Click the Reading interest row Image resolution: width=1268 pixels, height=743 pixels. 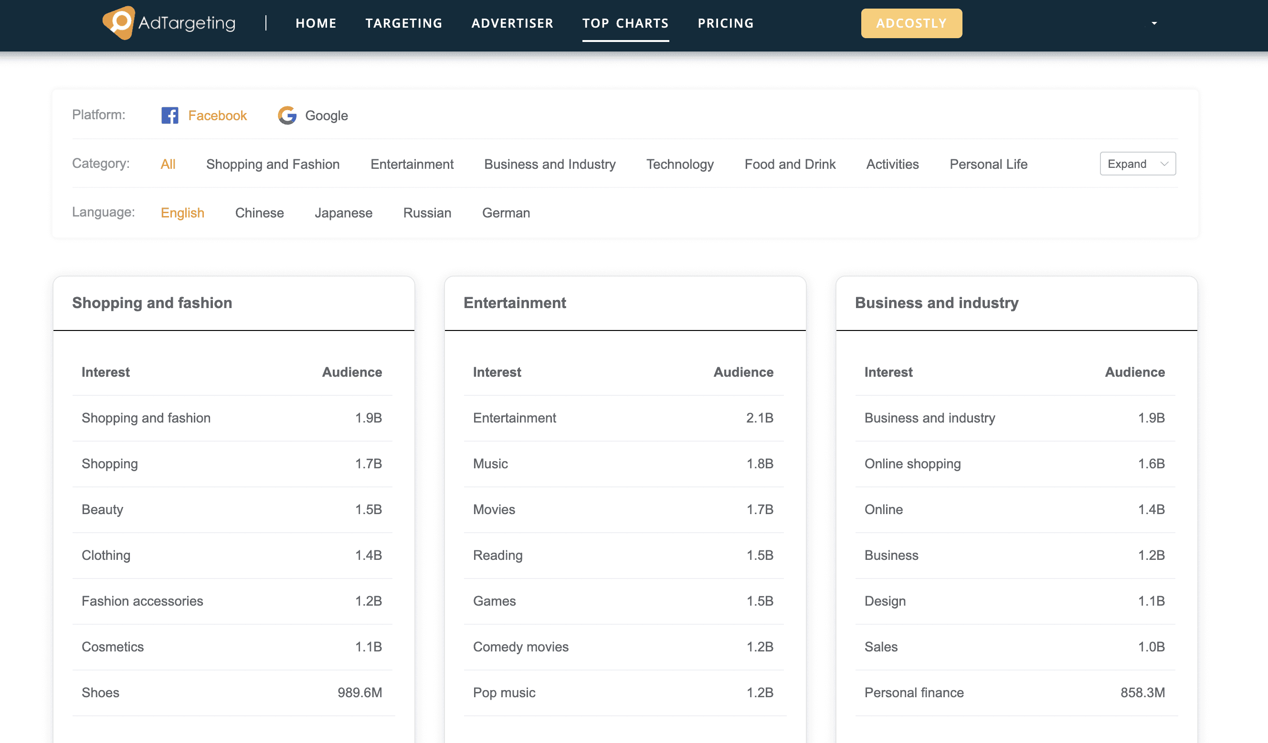[624, 555]
